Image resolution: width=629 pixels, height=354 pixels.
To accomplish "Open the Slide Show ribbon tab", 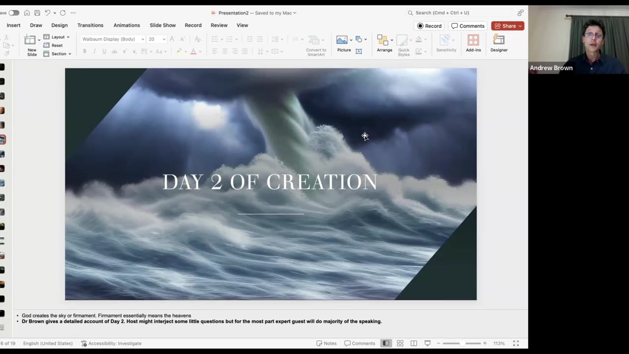I will click(x=163, y=25).
